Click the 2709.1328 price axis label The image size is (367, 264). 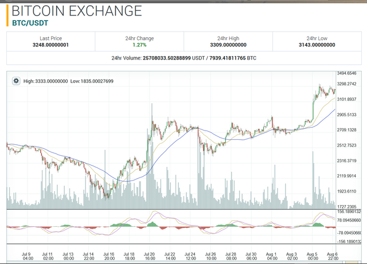tap(346, 130)
